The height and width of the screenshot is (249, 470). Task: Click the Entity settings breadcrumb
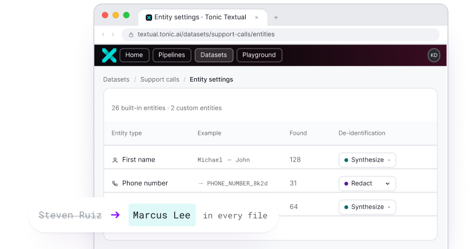tap(211, 79)
